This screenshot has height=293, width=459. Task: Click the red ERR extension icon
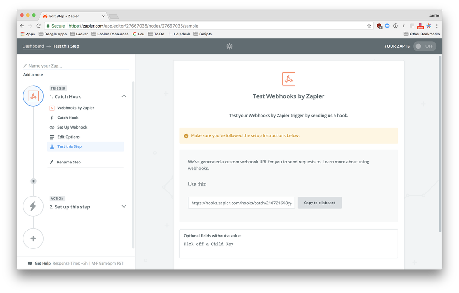click(420, 26)
